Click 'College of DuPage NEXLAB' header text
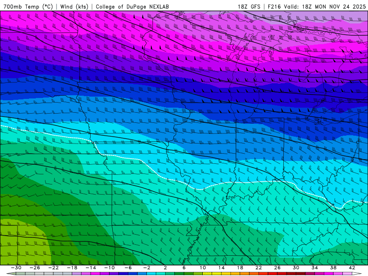Image resolution: width=368 pixels, height=276 pixels. 132,6
